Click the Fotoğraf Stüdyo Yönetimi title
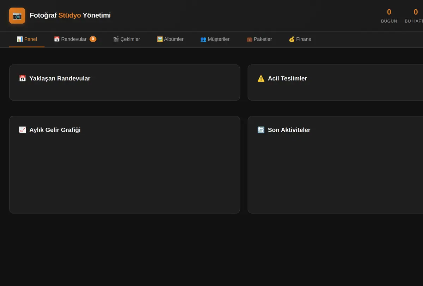The width and height of the screenshot is (423, 286). click(x=70, y=16)
